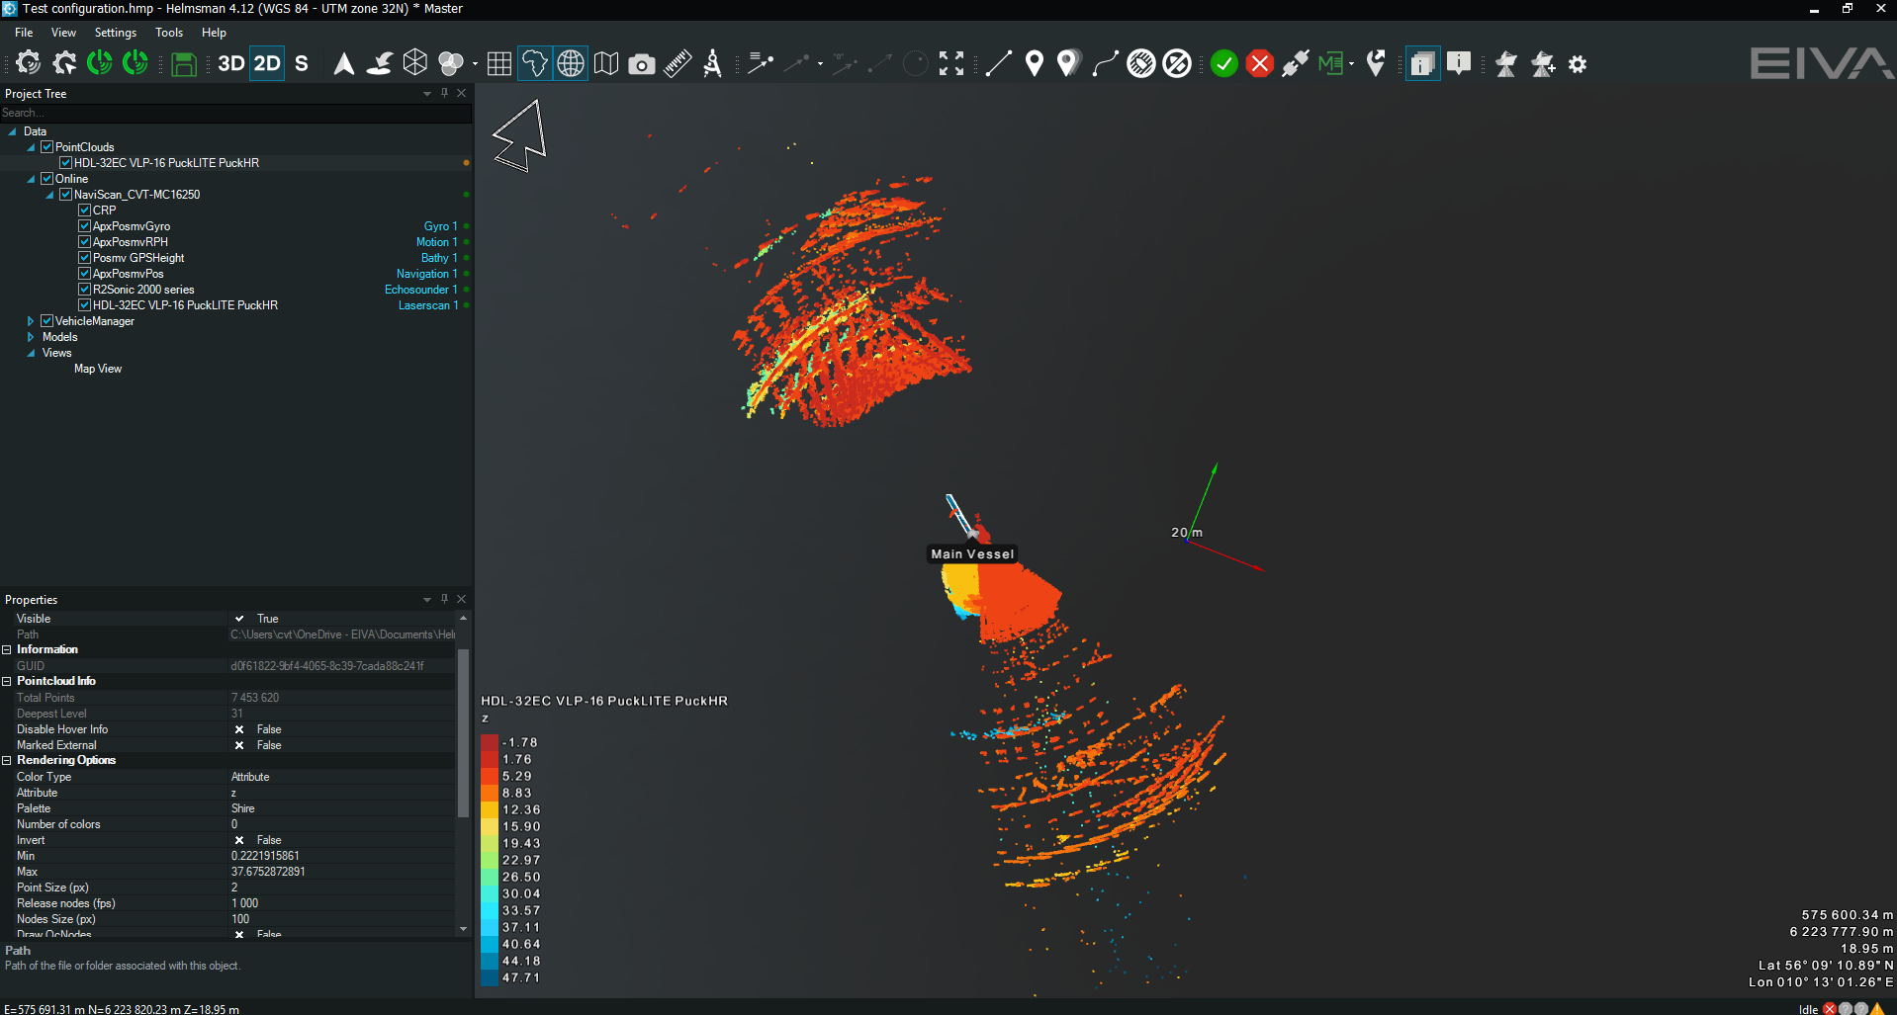Image resolution: width=1897 pixels, height=1015 pixels.
Task: Toggle the globe graticule icon
Action: click(571, 64)
